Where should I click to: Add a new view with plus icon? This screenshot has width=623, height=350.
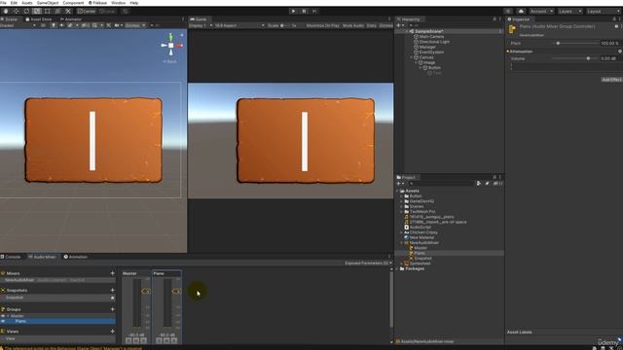point(113,331)
